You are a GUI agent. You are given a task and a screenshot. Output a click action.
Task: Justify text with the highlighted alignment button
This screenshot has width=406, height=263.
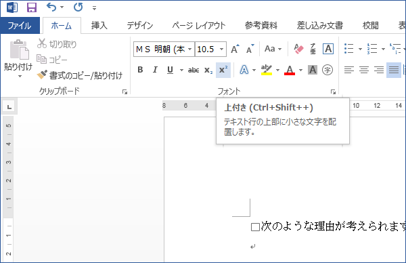click(x=394, y=70)
